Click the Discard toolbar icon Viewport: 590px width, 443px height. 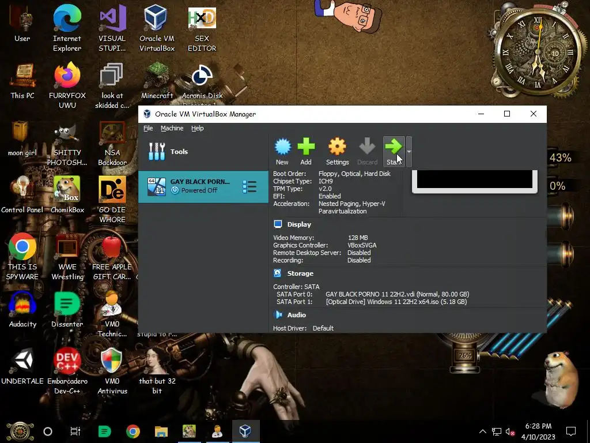(x=367, y=152)
